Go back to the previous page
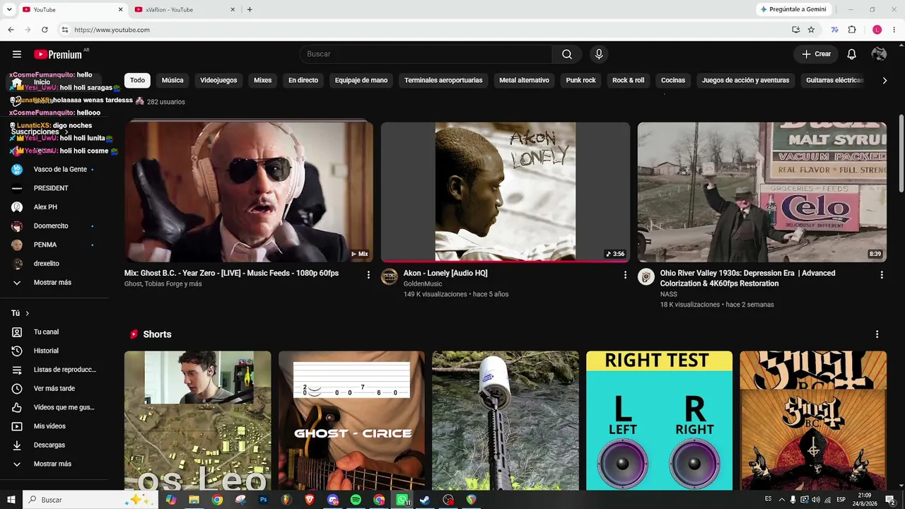Screen dimensions: 905x509 click(11, 30)
